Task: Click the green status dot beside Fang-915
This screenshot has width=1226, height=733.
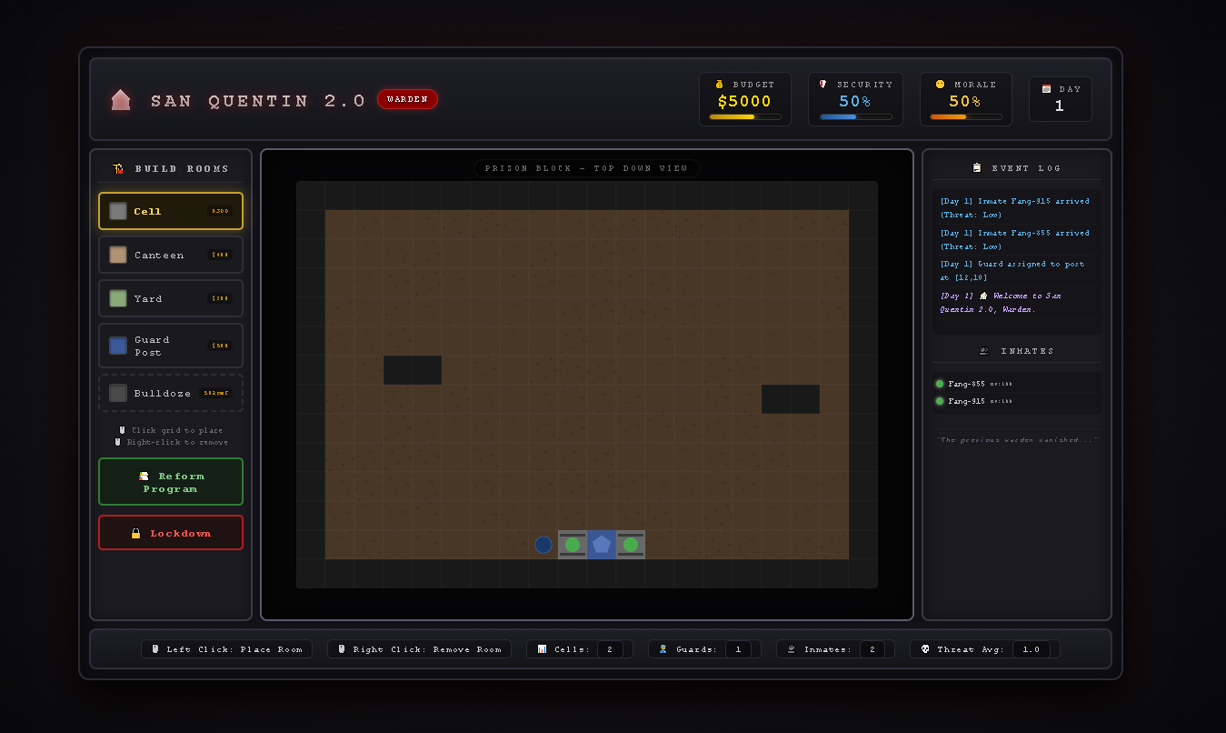Action: [x=940, y=401]
